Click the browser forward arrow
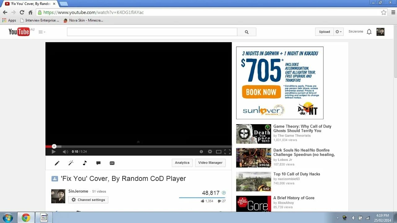 (x=13, y=12)
